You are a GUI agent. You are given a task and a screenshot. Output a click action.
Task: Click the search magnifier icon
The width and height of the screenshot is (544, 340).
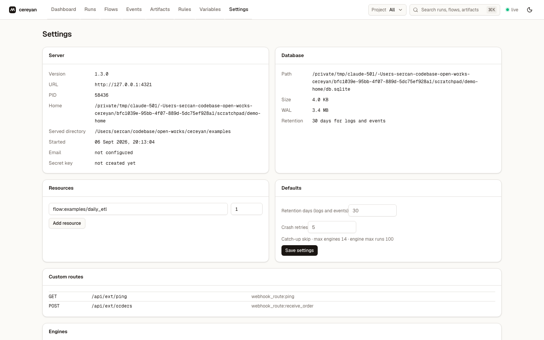[416, 10]
